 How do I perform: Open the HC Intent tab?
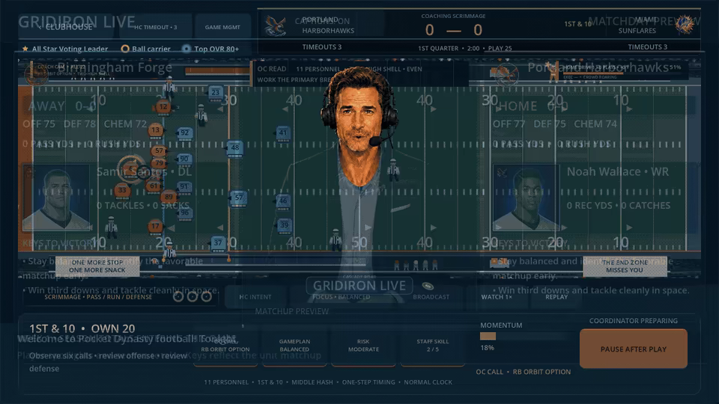(x=255, y=297)
